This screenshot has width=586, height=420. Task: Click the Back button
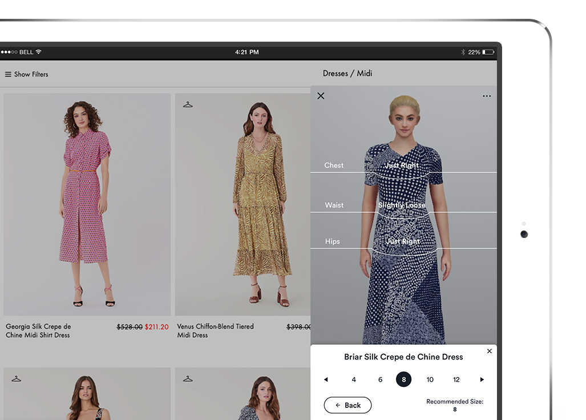(347, 405)
